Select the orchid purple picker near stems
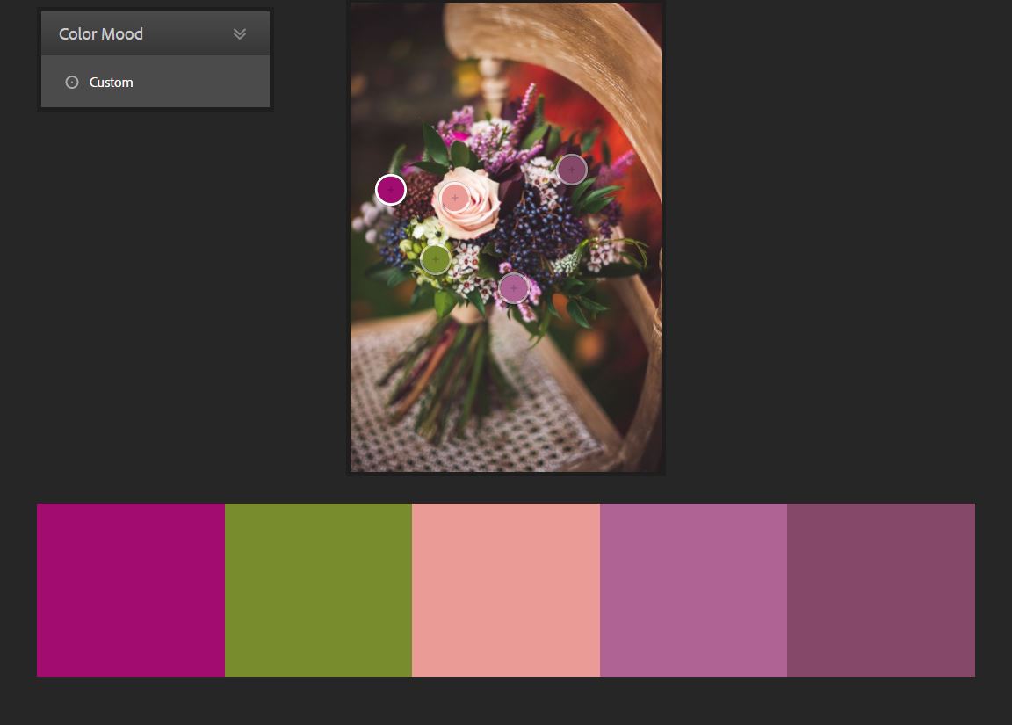The height and width of the screenshot is (725, 1012). (514, 288)
